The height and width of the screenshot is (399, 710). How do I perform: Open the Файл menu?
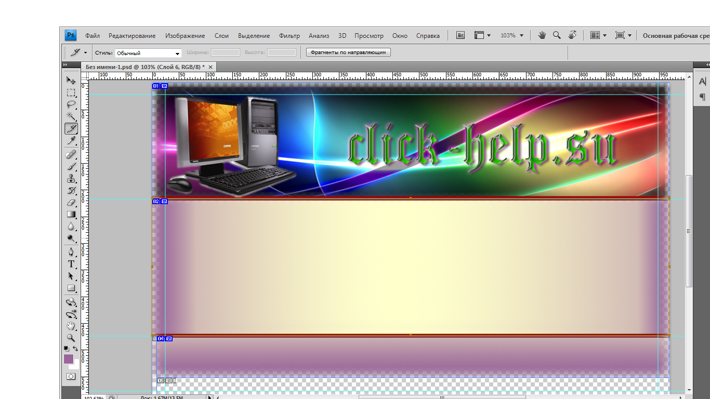point(93,36)
